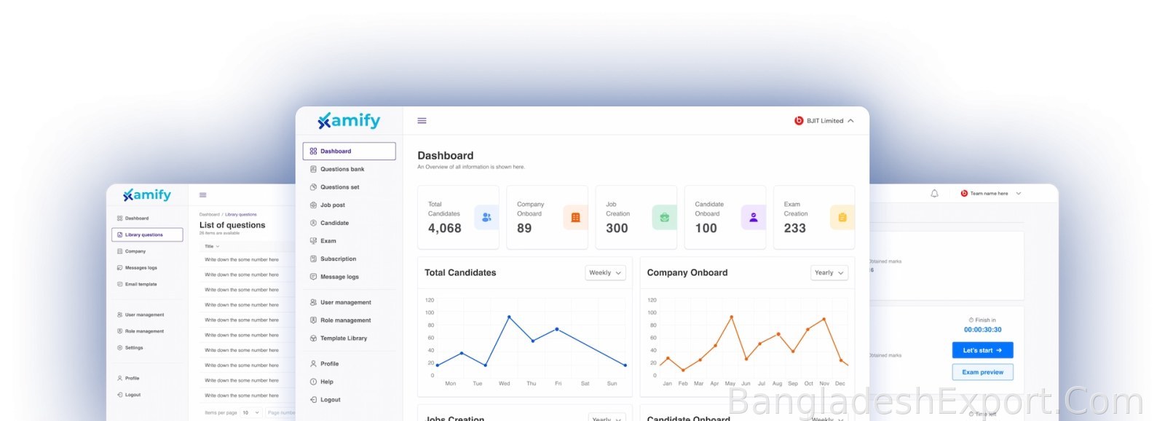Select Library questions in left sidebar
This screenshot has height=421, width=1165.
click(148, 235)
